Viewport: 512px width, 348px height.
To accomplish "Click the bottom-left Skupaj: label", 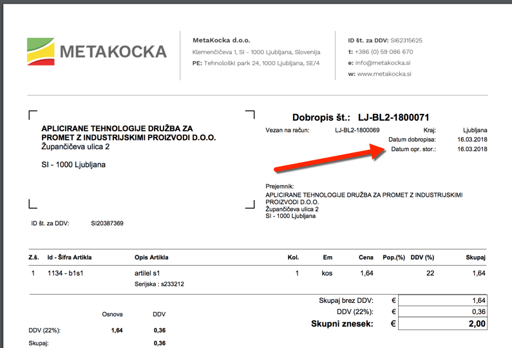I will 38,343.
